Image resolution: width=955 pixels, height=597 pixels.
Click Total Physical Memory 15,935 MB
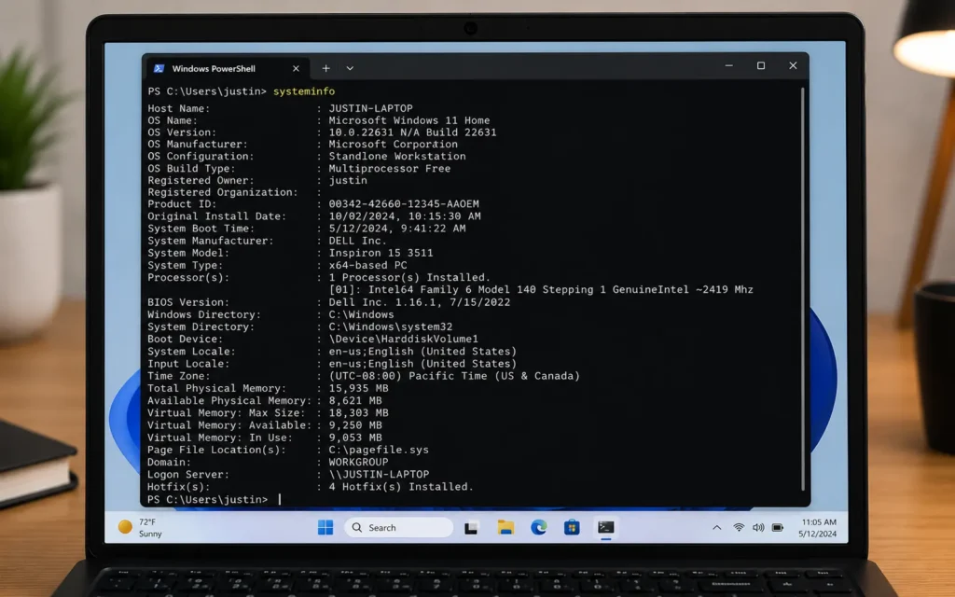click(358, 389)
